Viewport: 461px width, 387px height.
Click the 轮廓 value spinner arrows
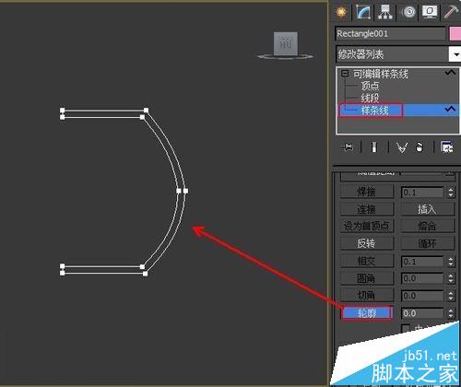pyautogui.click(x=451, y=313)
